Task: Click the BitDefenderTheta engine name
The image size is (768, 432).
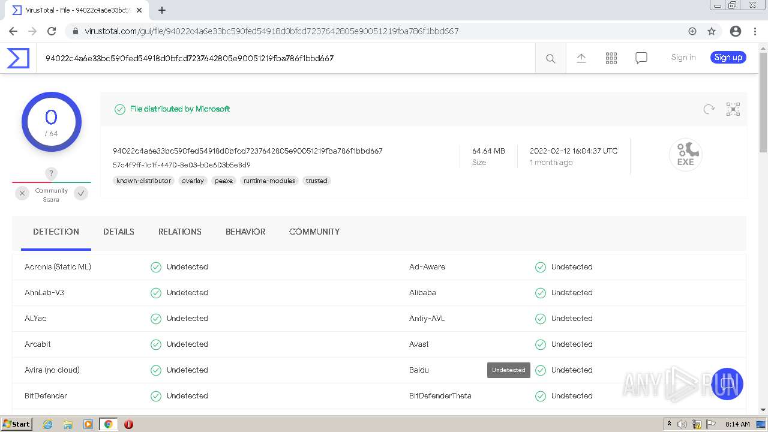Action: (440, 396)
